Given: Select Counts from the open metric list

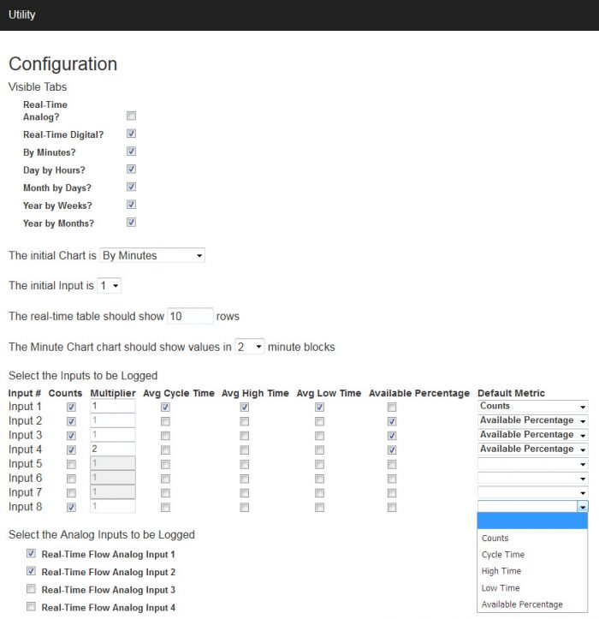Looking at the screenshot, I should point(495,538).
